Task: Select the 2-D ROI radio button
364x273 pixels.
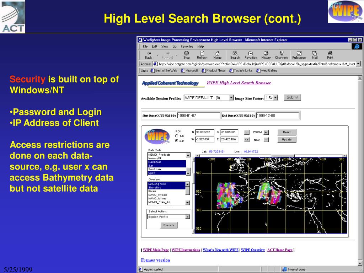Action: 177,141
